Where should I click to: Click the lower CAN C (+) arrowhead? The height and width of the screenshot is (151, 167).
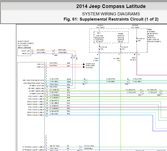click(84, 67)
